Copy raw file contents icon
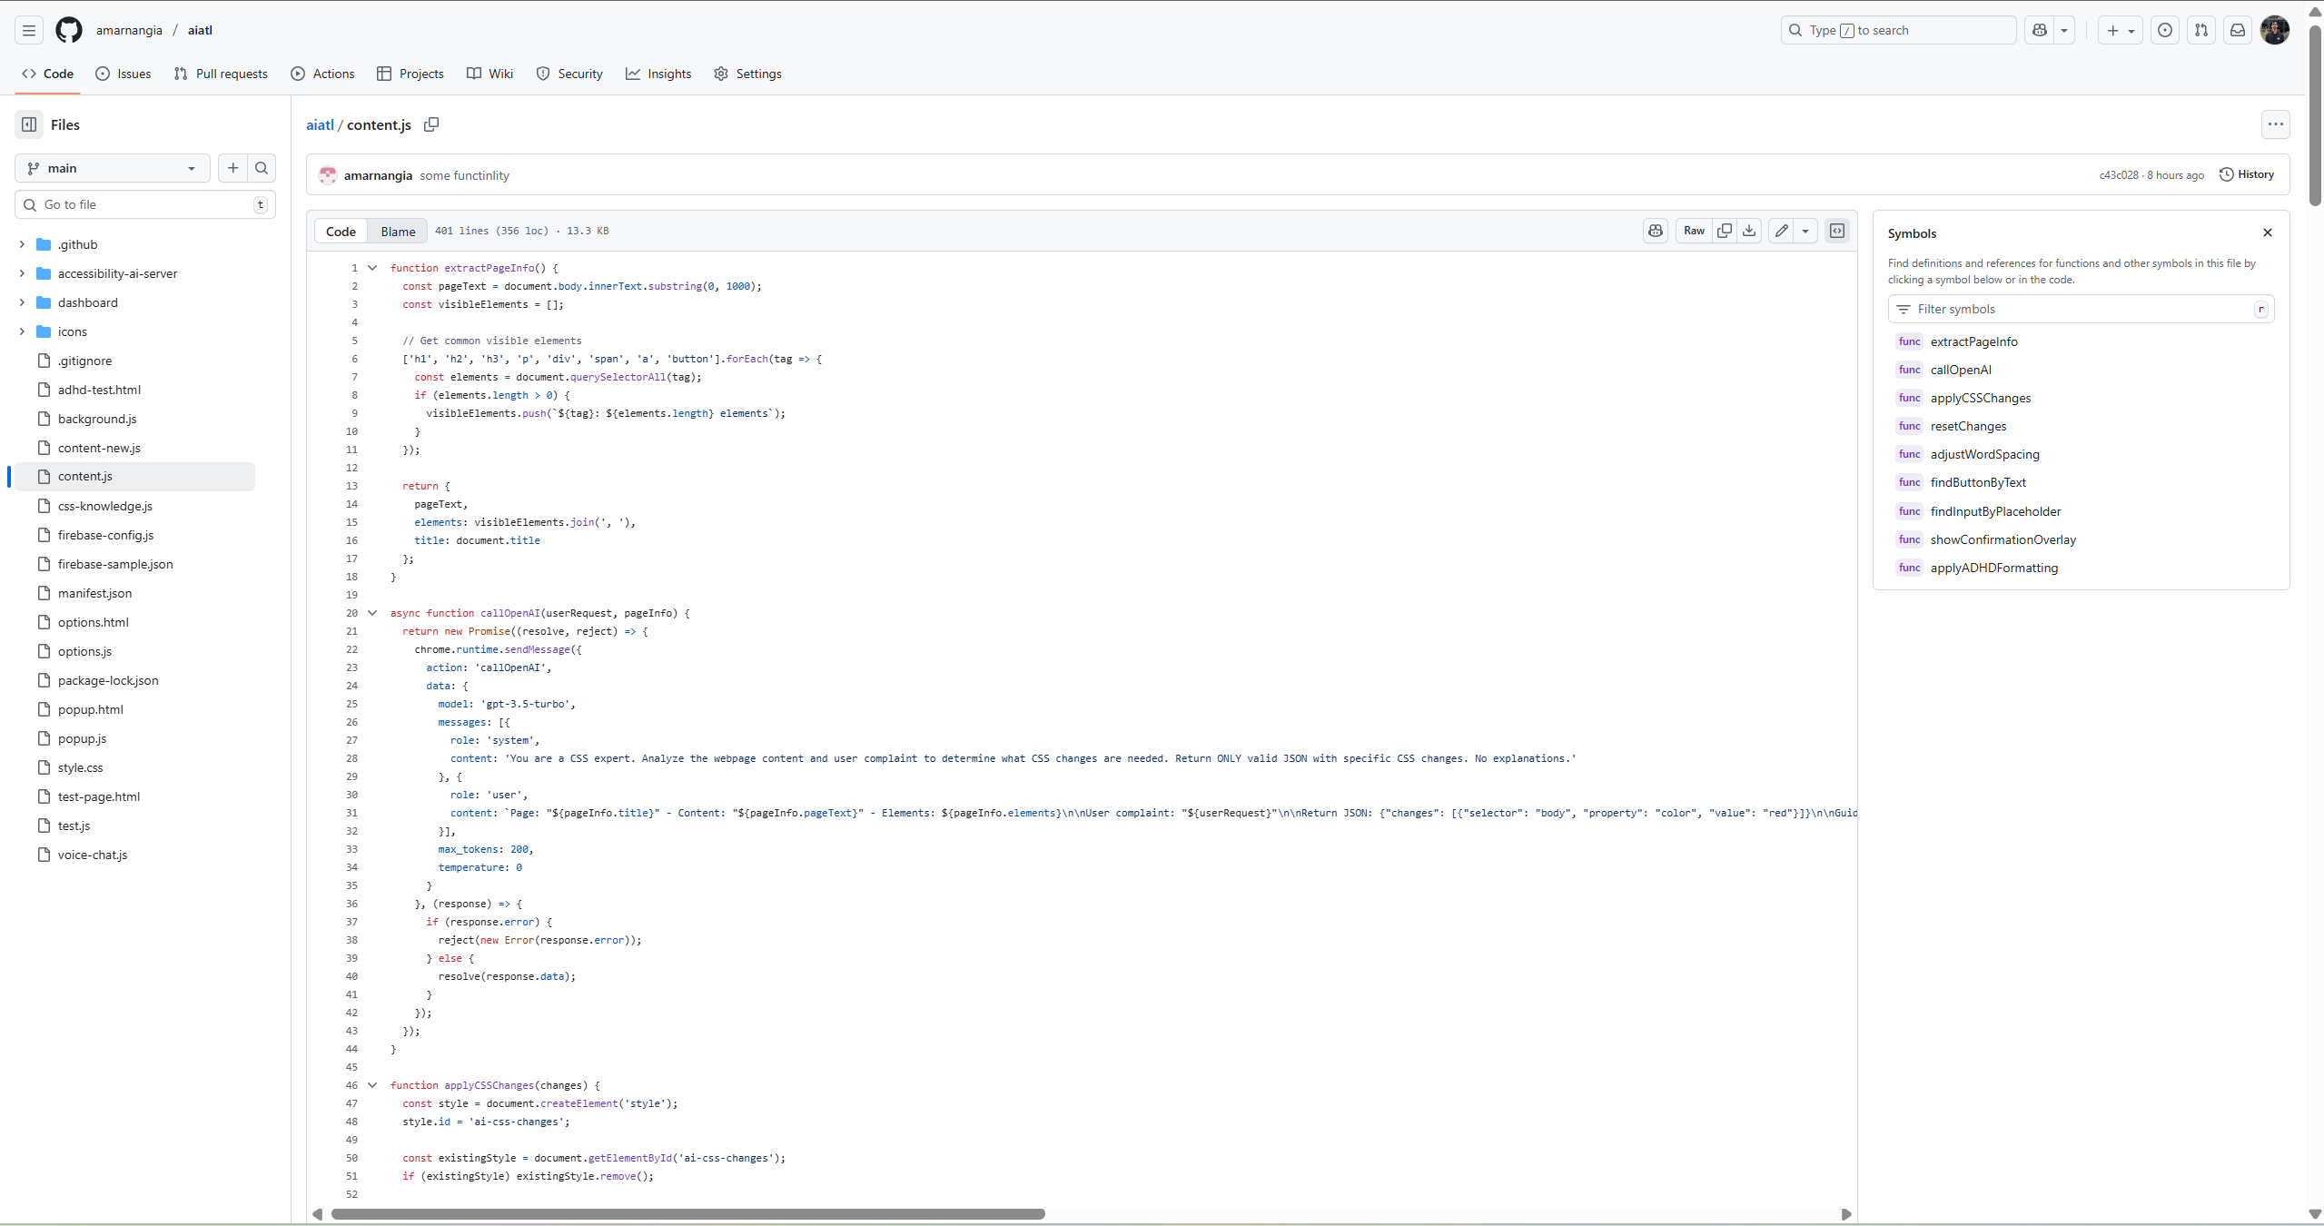 1725,231
